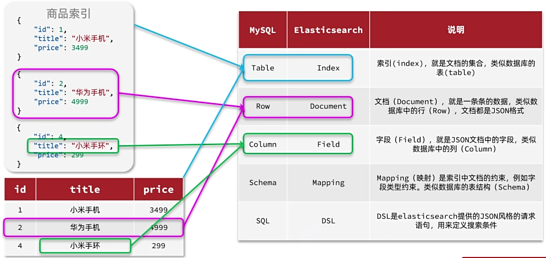The image size is (546, 258).
Task: Click the DSL cell
Action: click(x=328, y=221)
